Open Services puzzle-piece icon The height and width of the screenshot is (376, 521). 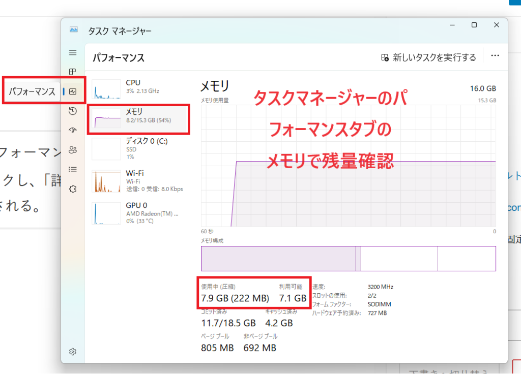(x=73, y=189)
